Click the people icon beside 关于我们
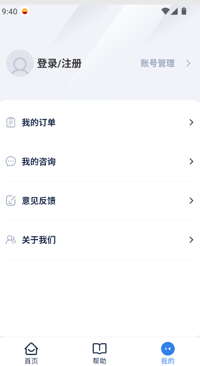The image size is (200, 366). [x=11, y=240]
